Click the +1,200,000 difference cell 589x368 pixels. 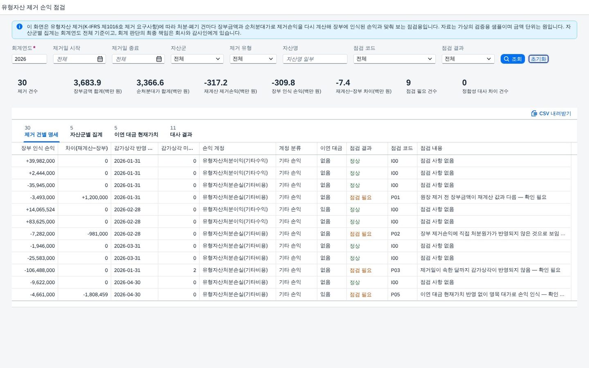[85, 197]
